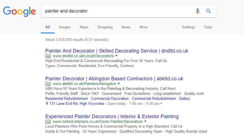Screen dimensions: 244x139
Task: Expand dropdown arrow after oxford-interiors.co.uk URL
Action: [x=145, y=121]
